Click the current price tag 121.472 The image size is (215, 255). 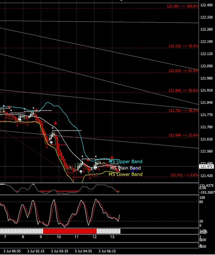(206, 167)
